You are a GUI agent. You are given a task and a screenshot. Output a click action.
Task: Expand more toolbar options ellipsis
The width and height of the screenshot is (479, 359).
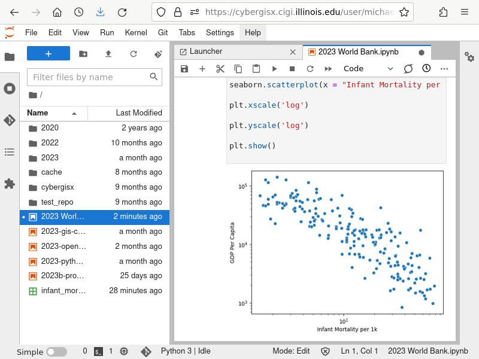[x=444, y=69]
